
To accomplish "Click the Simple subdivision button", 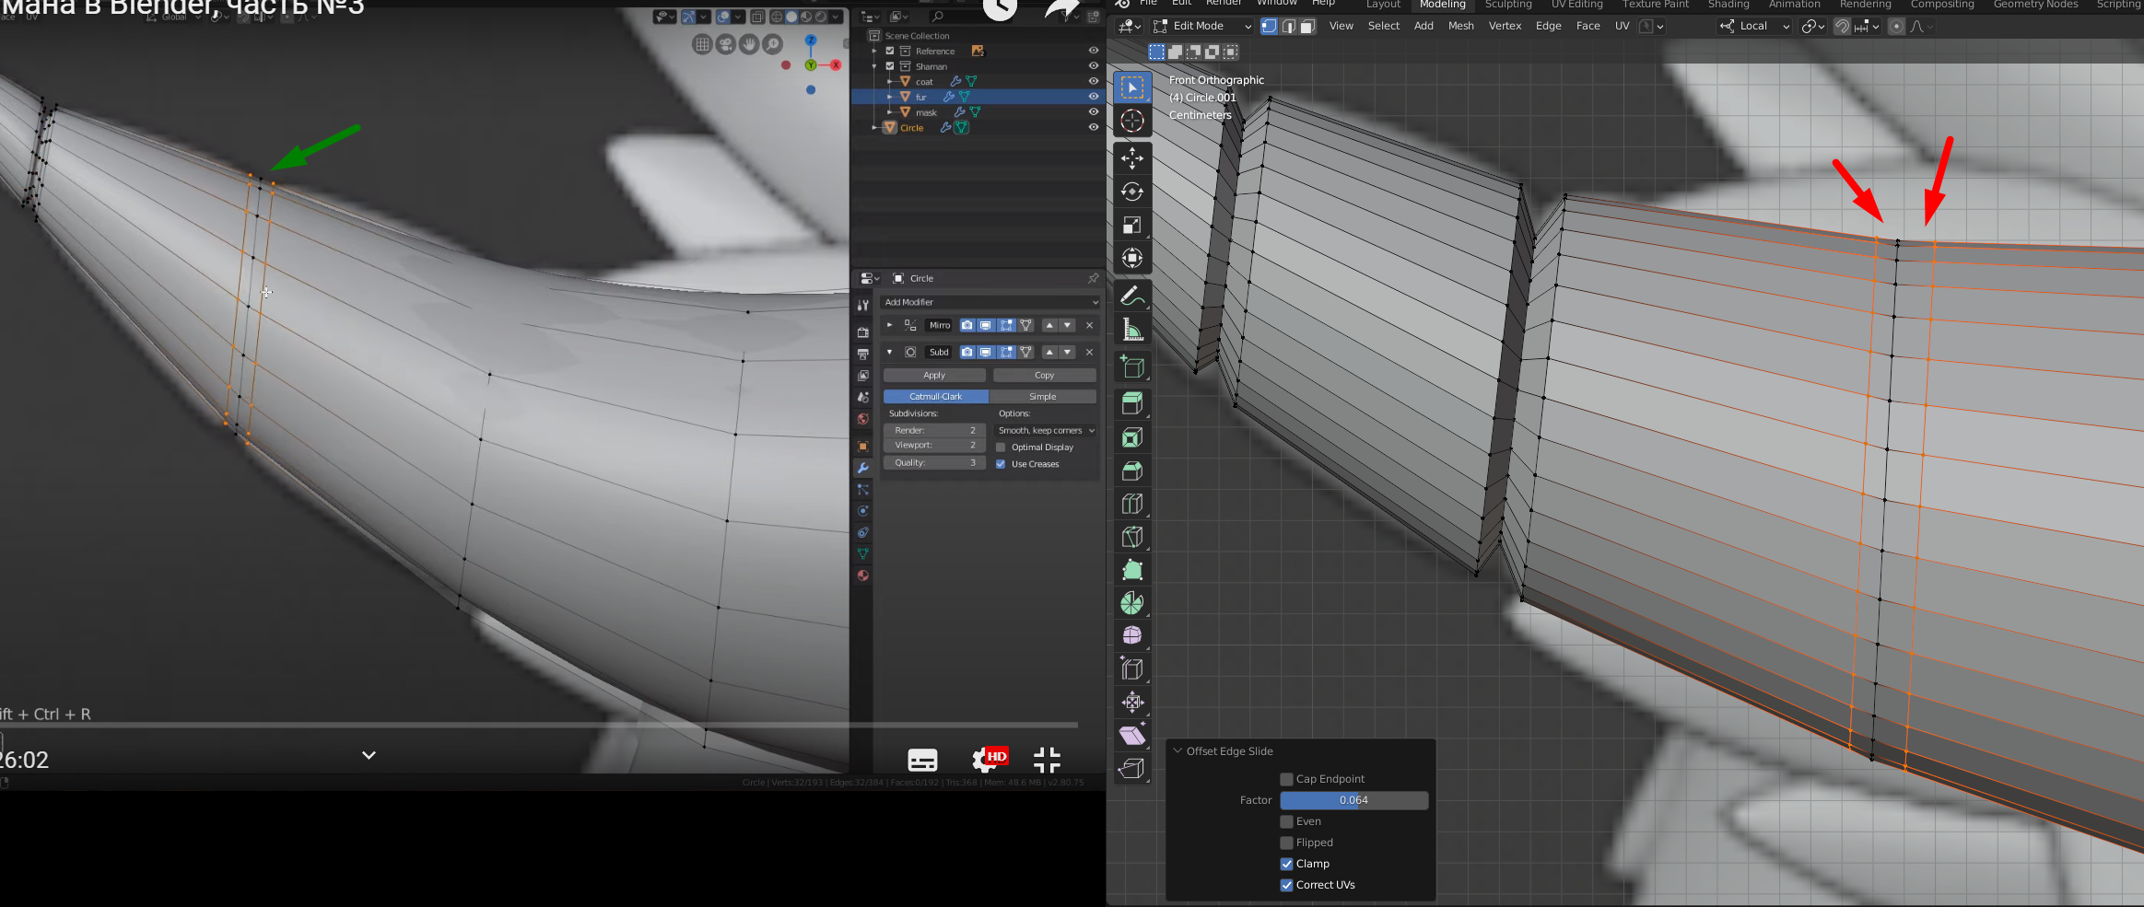I will pyautogui.click(x=1042, y=397).
